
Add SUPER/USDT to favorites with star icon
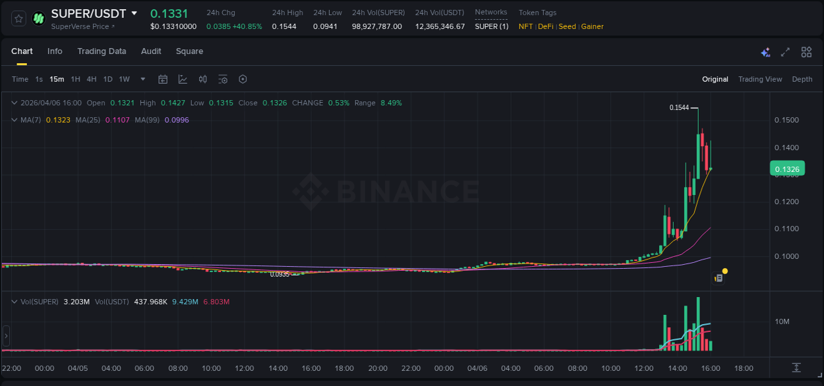click(x=19, y=18)
